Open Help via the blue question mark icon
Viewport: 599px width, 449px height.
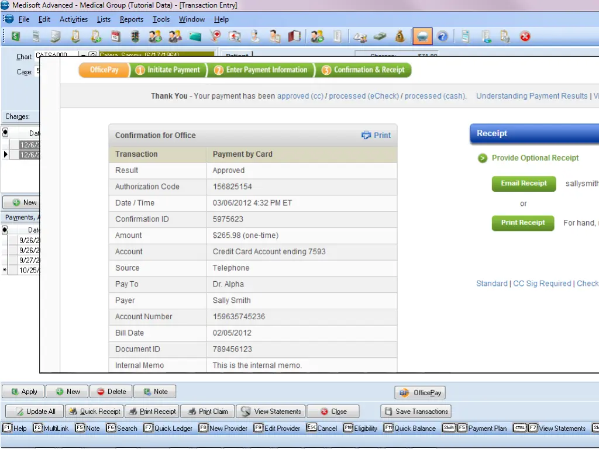pyautogui.click(x=442, y=36)
